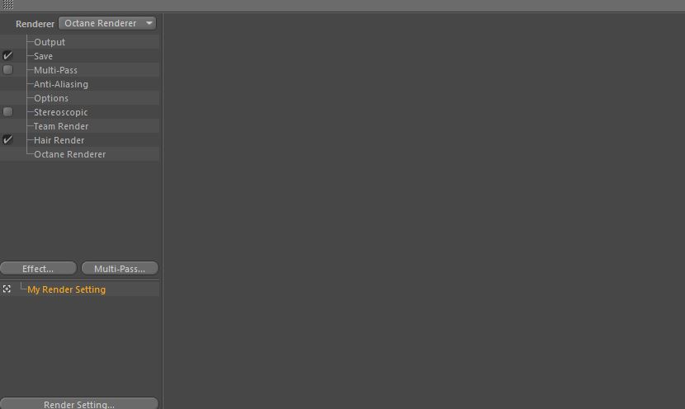Enable the Multi-Pass checkbox

point(7,69)
